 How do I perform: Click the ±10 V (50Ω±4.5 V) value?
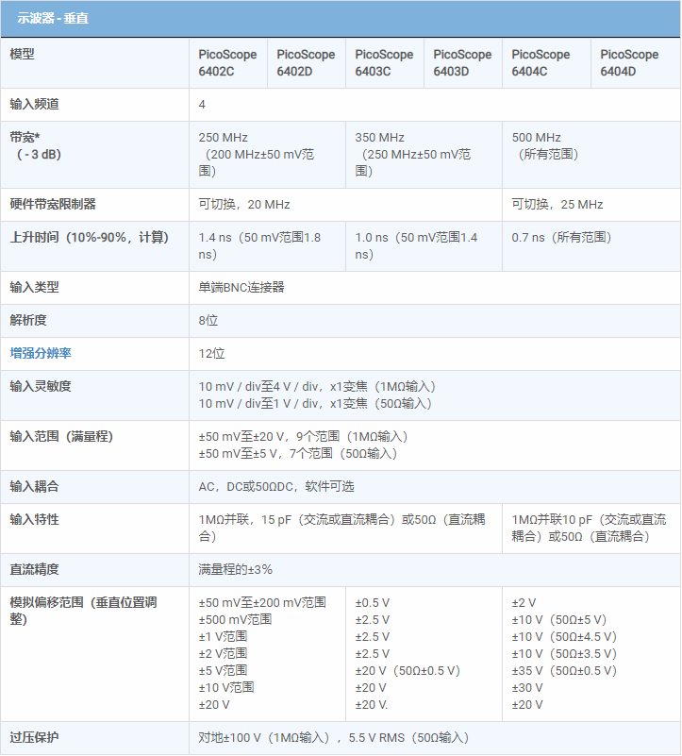click(x=564, y=637)
